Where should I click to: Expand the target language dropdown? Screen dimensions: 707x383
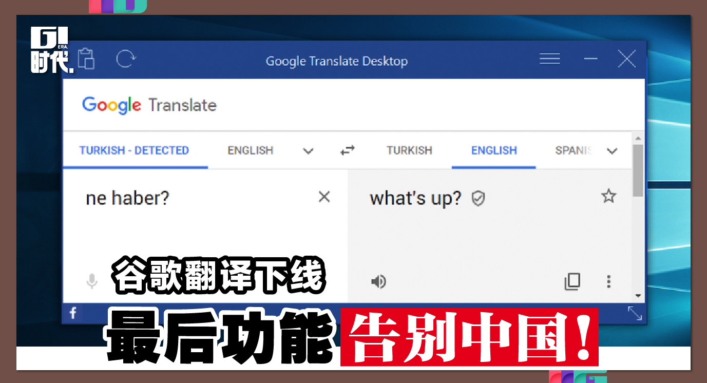pos(612,151)
